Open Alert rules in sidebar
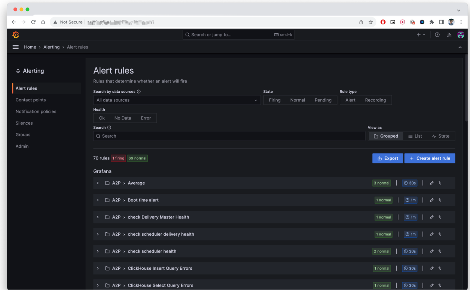Screen dimensions: 470x290 tap(46, 88)
